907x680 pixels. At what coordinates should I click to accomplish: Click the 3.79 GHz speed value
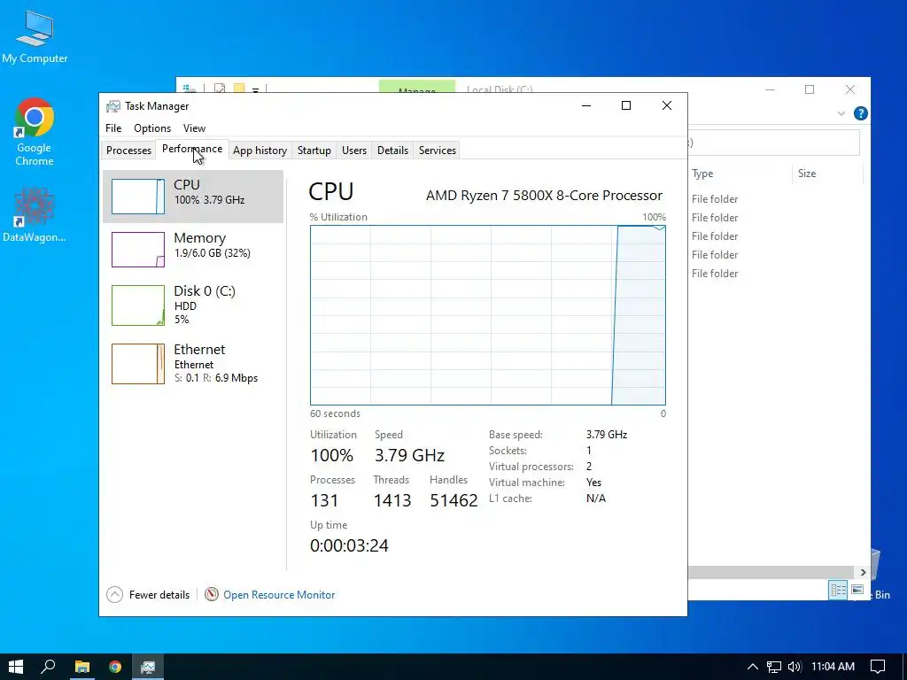pyautogui.click(x=409, y=455)
